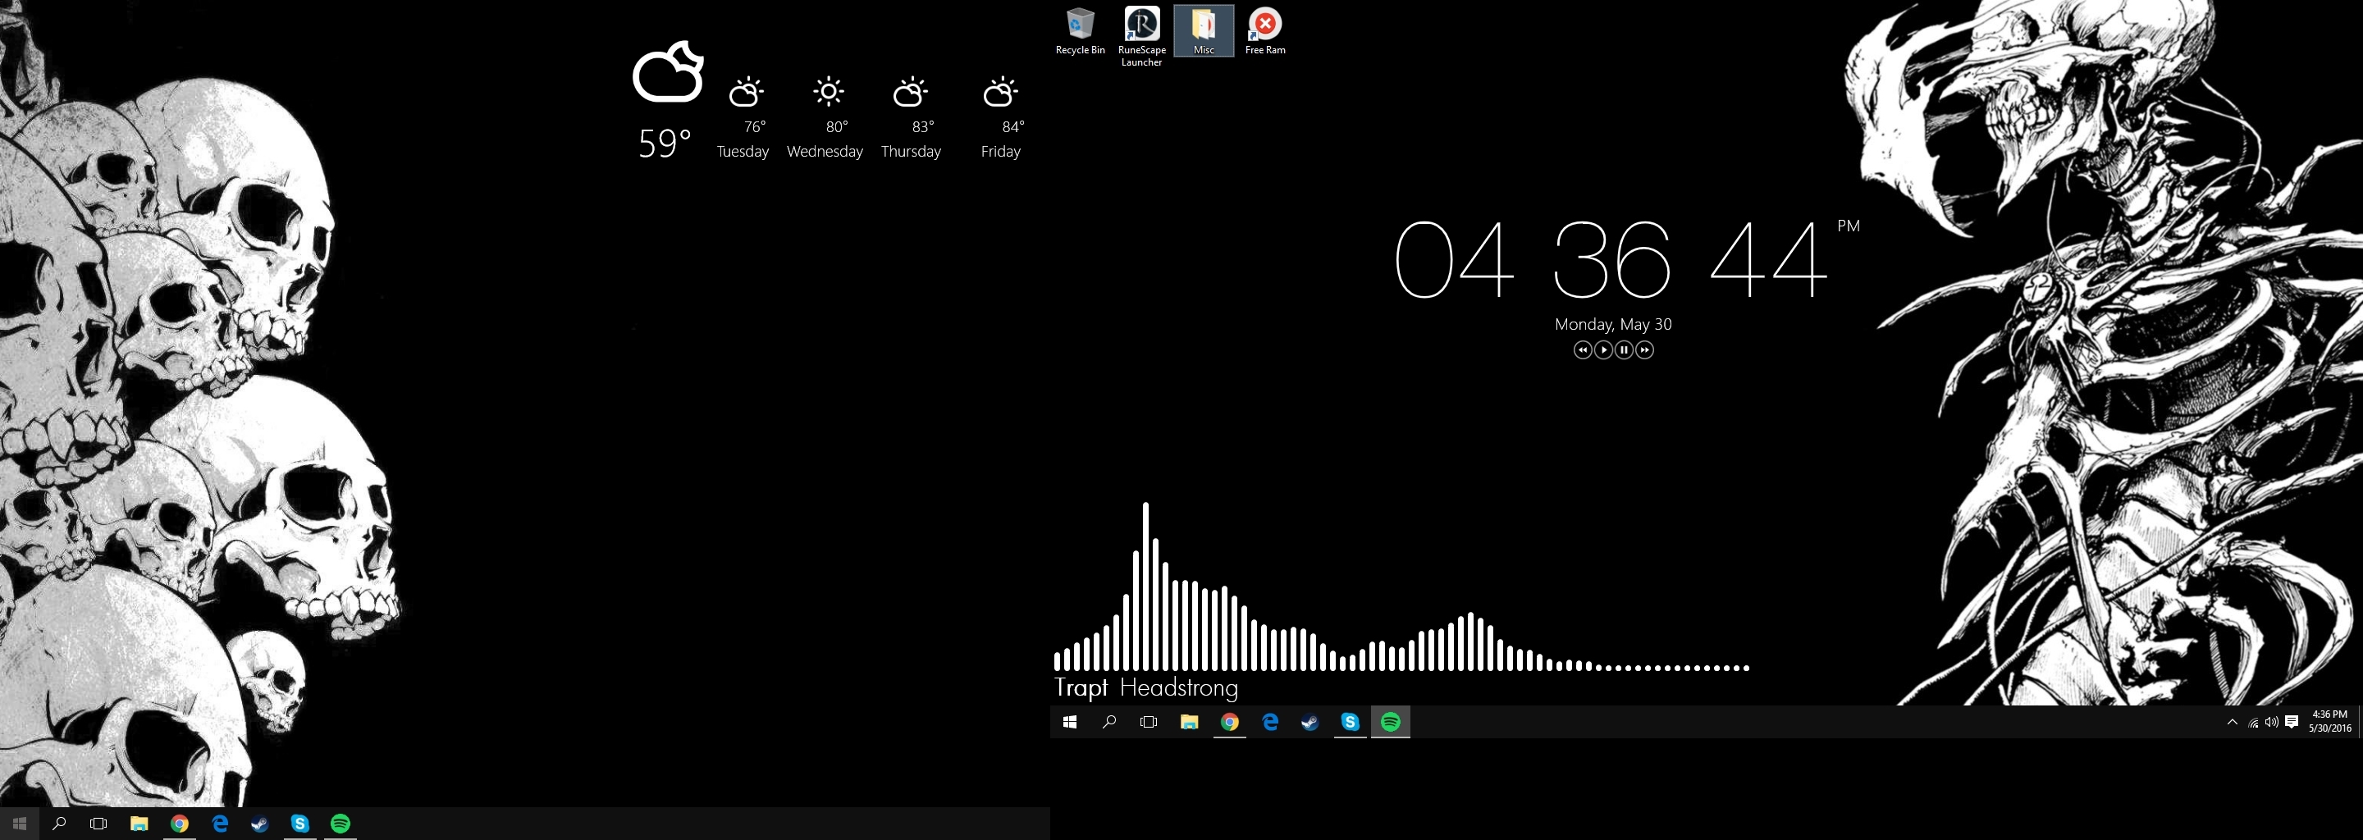The width and height of the screenshot is (2363, 840).
Task: Open Steam on the taskbar with system tray
Action: pos(1310,722)
